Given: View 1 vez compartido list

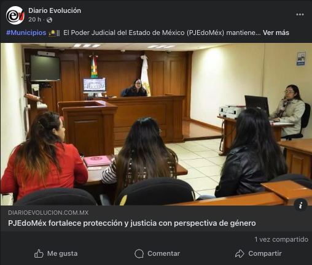Looking at the screenshot, I should tap(281, 239).
